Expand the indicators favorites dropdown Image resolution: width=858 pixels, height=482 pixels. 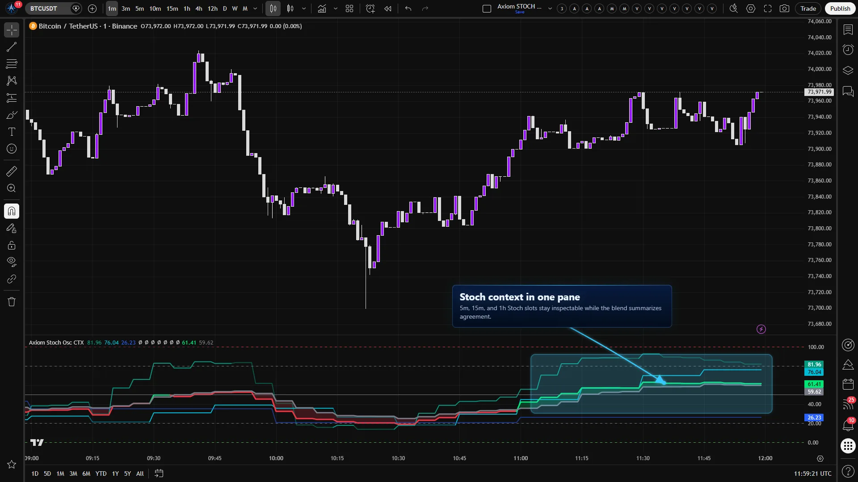(x=336, y=8)
